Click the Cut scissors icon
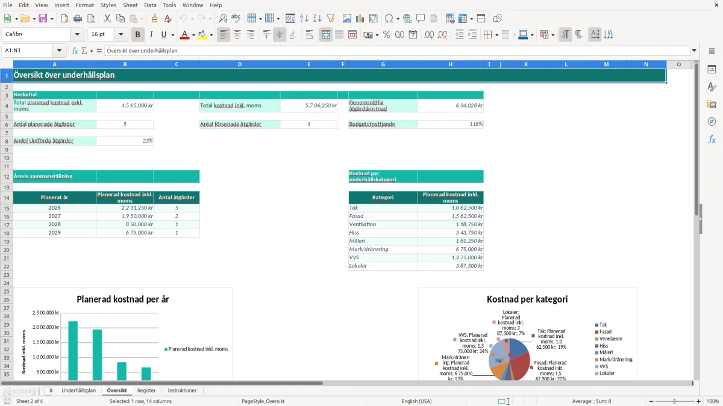The height and width of the screenshot is (406, 723). pyautogui.click(x=107, y=19)
